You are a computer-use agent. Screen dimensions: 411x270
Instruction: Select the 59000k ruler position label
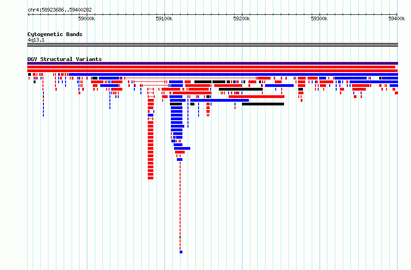(x=86, y=19)
